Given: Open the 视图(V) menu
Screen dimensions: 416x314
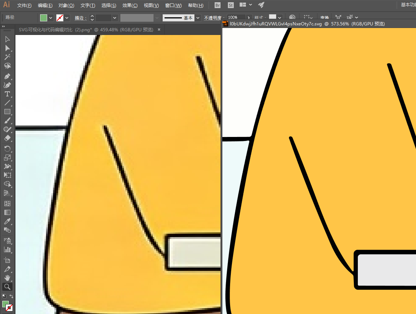Looking at the screenshot, I should click(151, 5).
